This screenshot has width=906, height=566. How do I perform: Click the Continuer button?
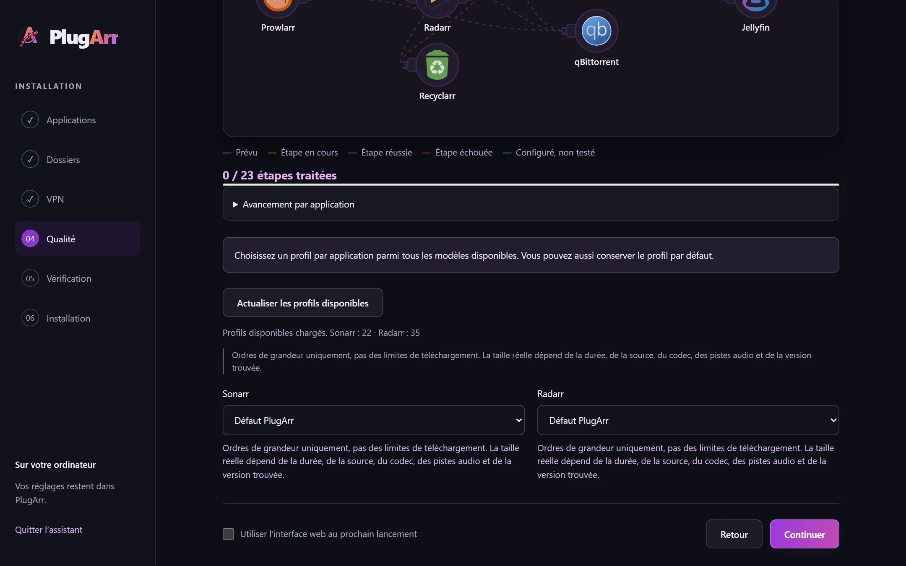tap(804, 534)
